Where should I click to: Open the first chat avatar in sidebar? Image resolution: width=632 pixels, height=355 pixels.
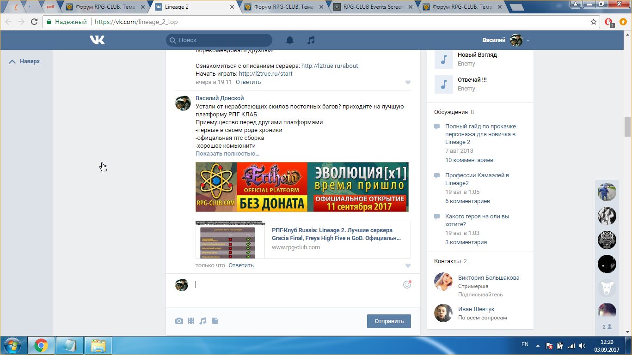607,192
